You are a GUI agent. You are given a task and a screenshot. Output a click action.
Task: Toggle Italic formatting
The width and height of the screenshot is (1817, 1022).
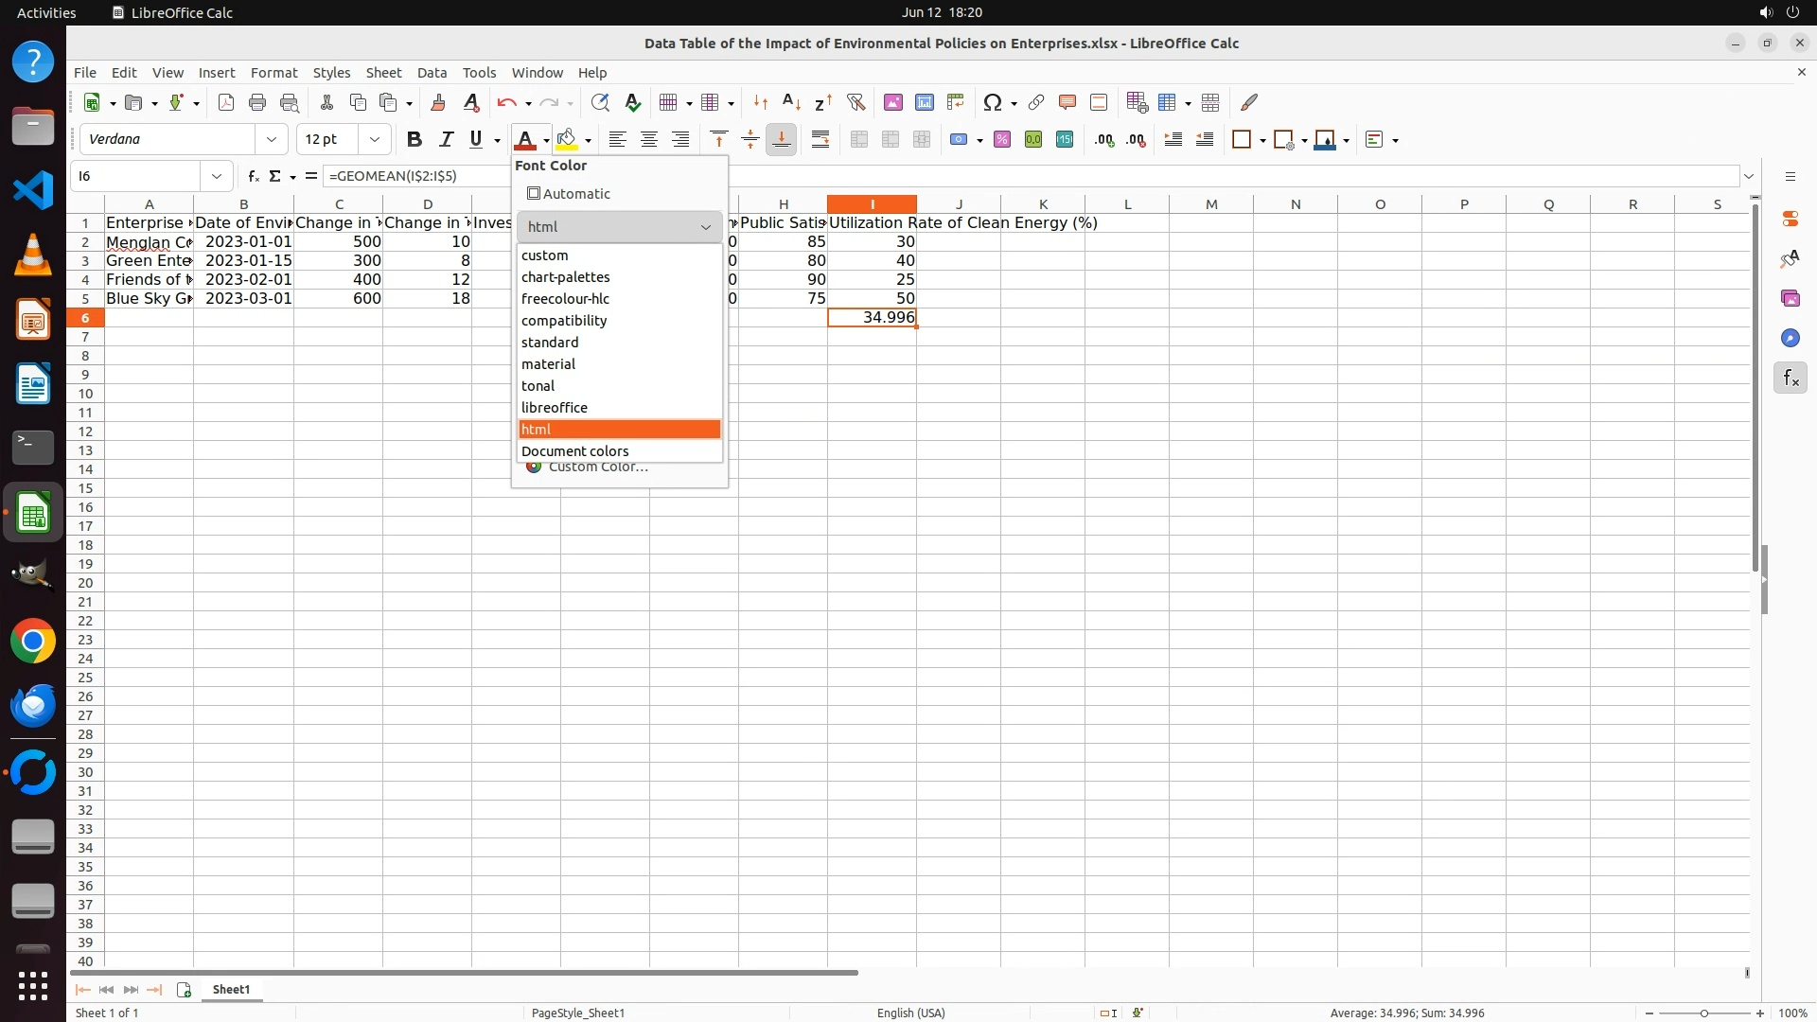pos(445,140)
